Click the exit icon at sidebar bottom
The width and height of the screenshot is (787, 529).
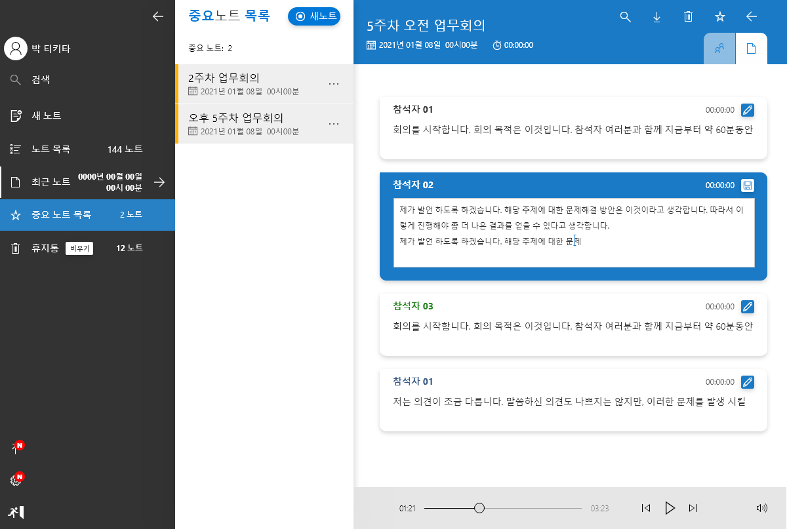[x=16, y=512]
